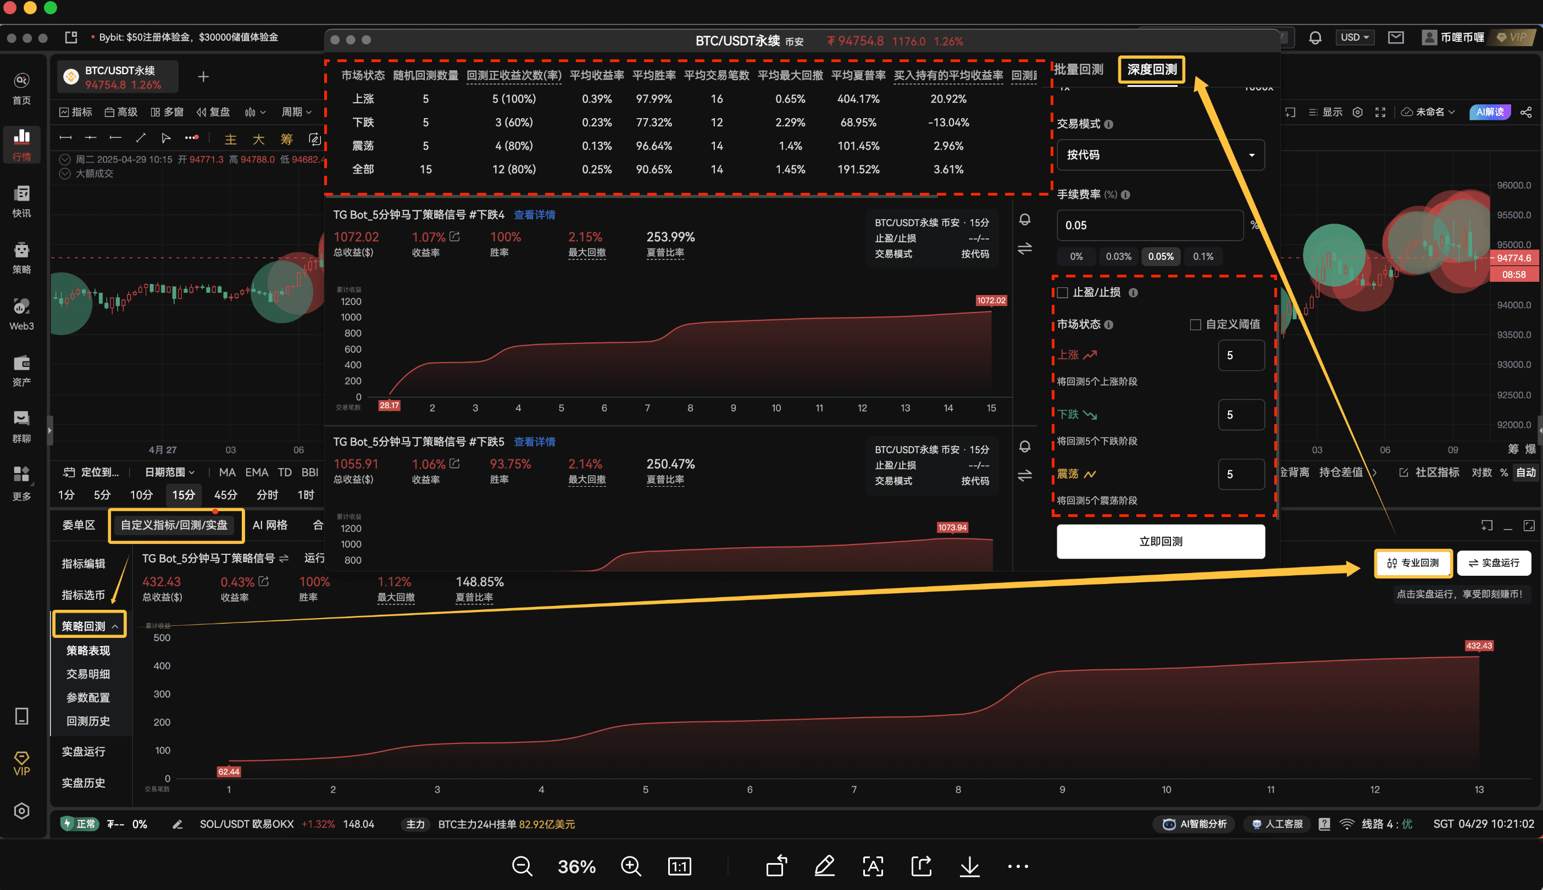
Task: Open the candlestick chart type dropdown
Action: point(255,112)
